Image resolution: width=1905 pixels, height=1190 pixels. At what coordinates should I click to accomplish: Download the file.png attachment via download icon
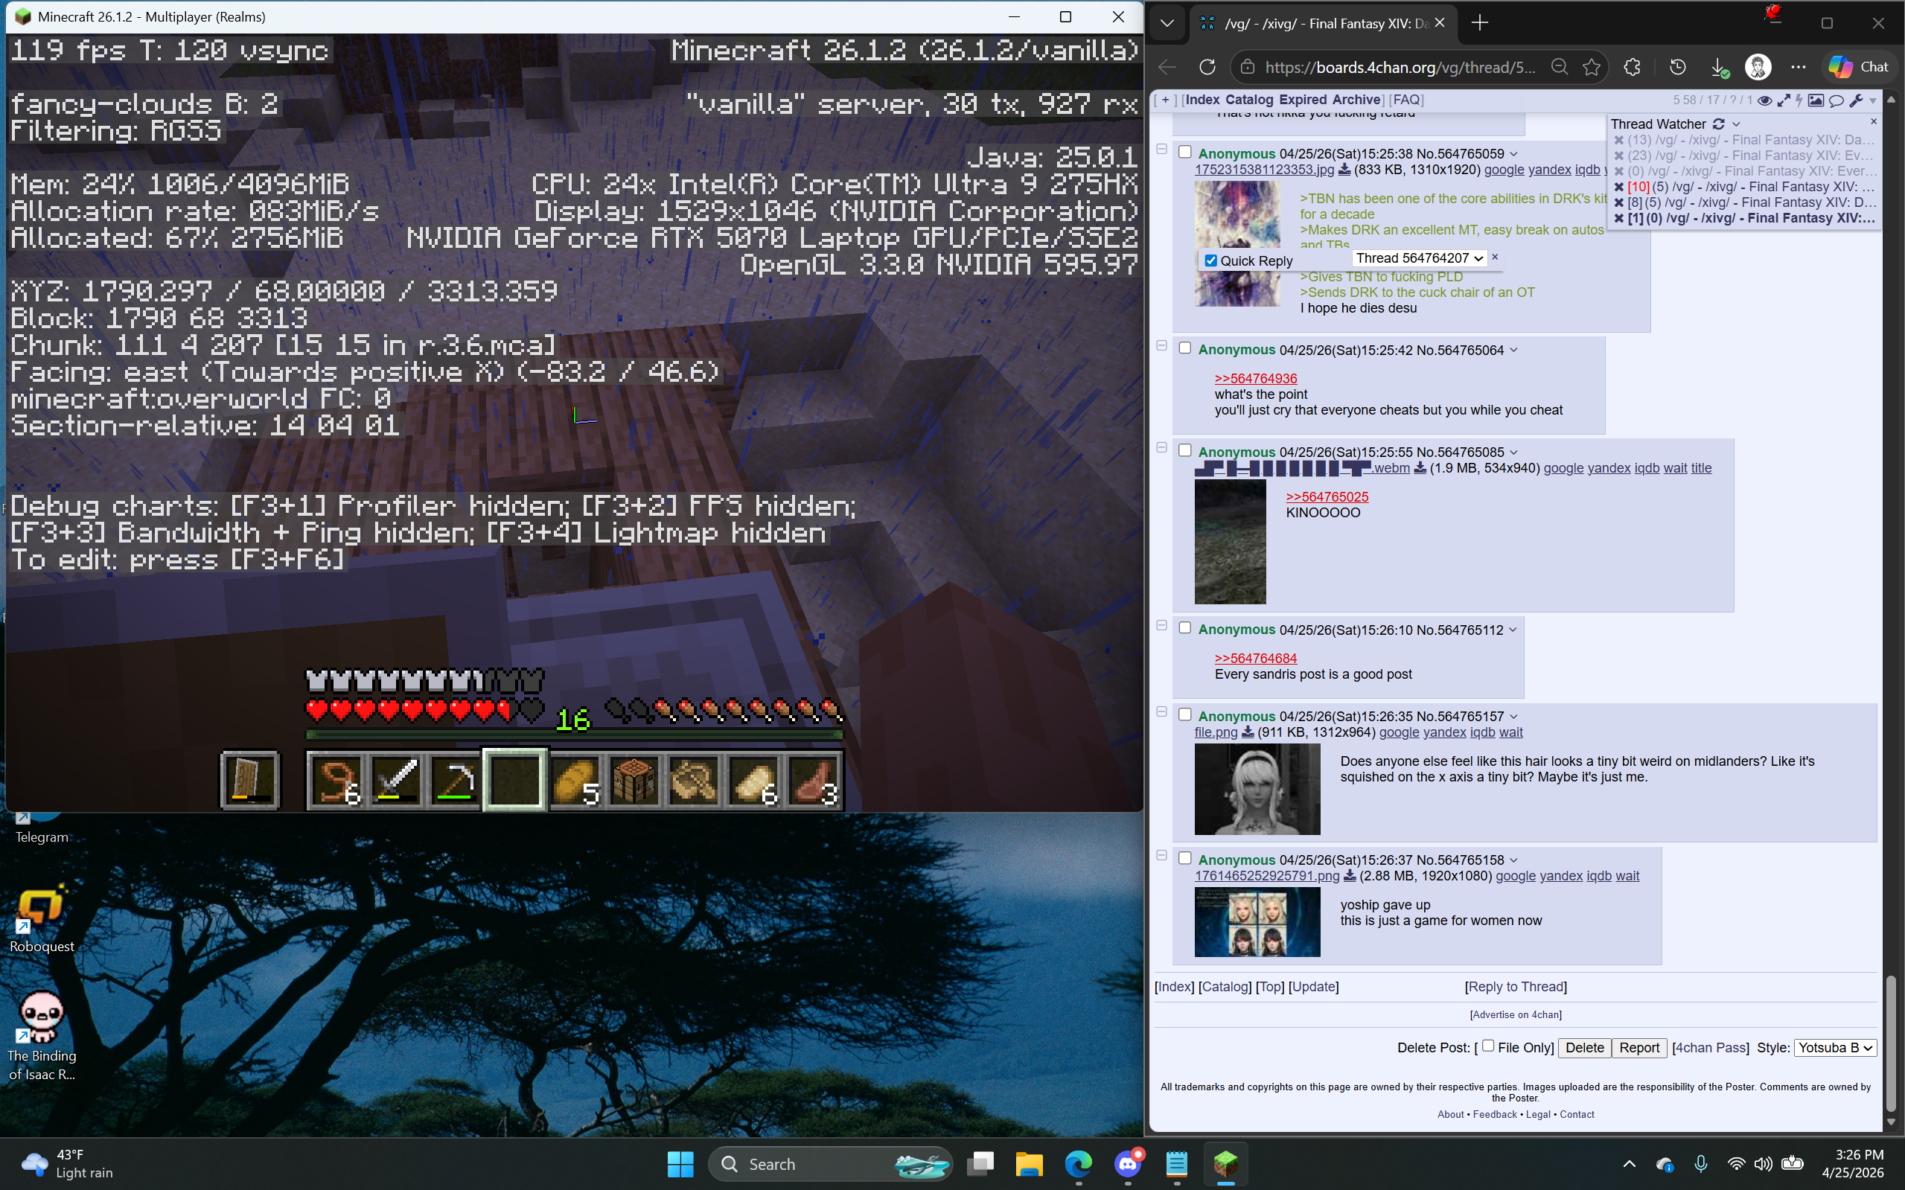[1248, 733]
